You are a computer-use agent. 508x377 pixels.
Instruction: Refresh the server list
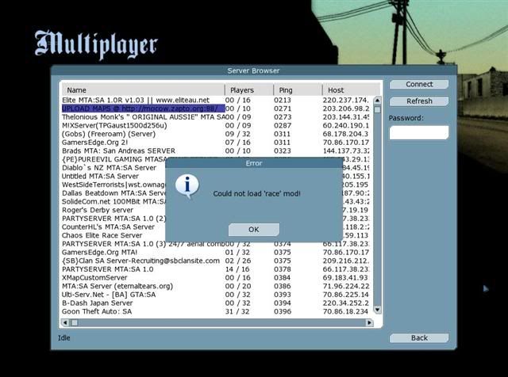[418, 101]
